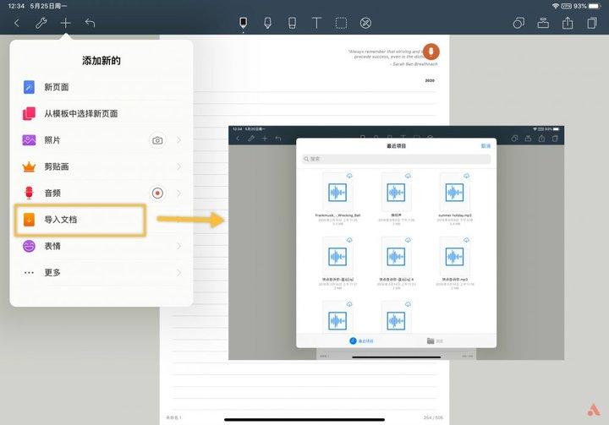The height and width of the screenshot is (425, 609).
Task: Select summer holiday.mp3 in embedded picker
Action: pos(455,199)
